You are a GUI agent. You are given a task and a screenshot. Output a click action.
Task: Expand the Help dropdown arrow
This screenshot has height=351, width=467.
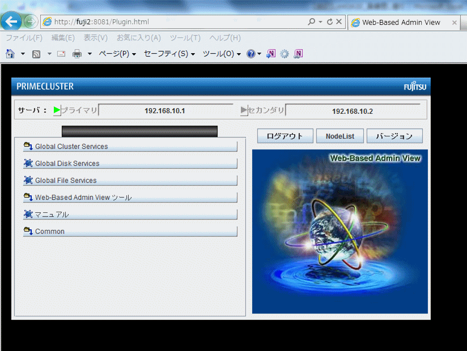coord(259,54)
